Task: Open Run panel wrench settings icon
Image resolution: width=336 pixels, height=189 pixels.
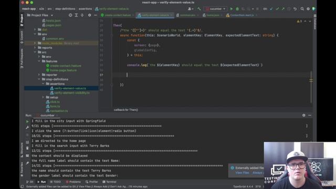Action: [x=27, y=128]
